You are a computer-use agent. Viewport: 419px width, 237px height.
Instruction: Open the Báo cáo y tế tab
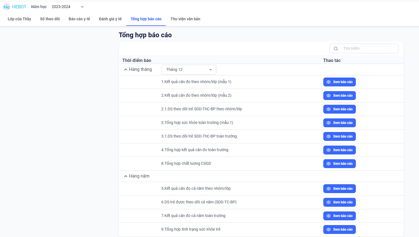tap(79, 19)
